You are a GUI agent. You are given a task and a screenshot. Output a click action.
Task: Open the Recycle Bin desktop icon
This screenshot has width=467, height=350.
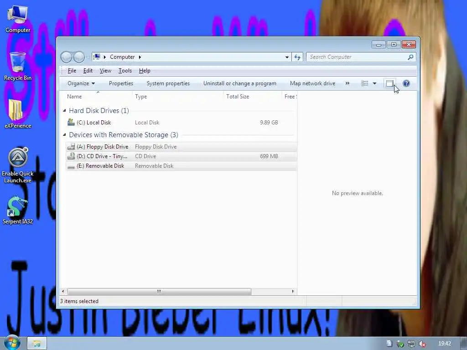[18, 66]
